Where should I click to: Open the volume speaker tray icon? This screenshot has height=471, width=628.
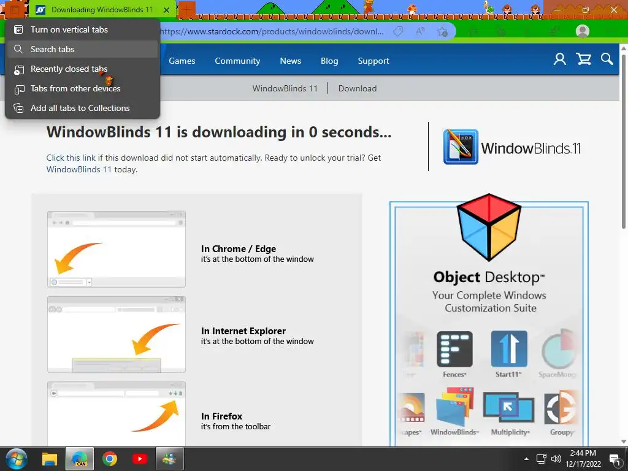[x=556, y=459]
